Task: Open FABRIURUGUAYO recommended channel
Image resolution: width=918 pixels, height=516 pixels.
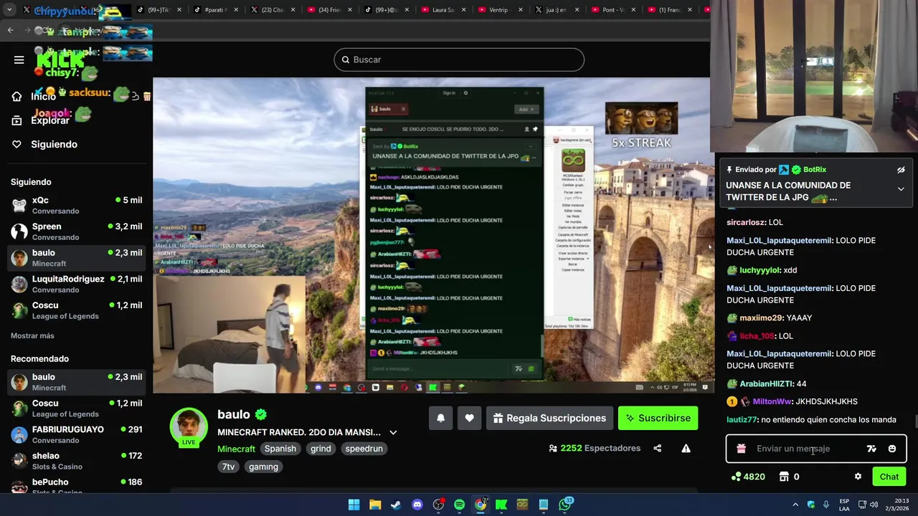Action: click(x=77, y=435)
